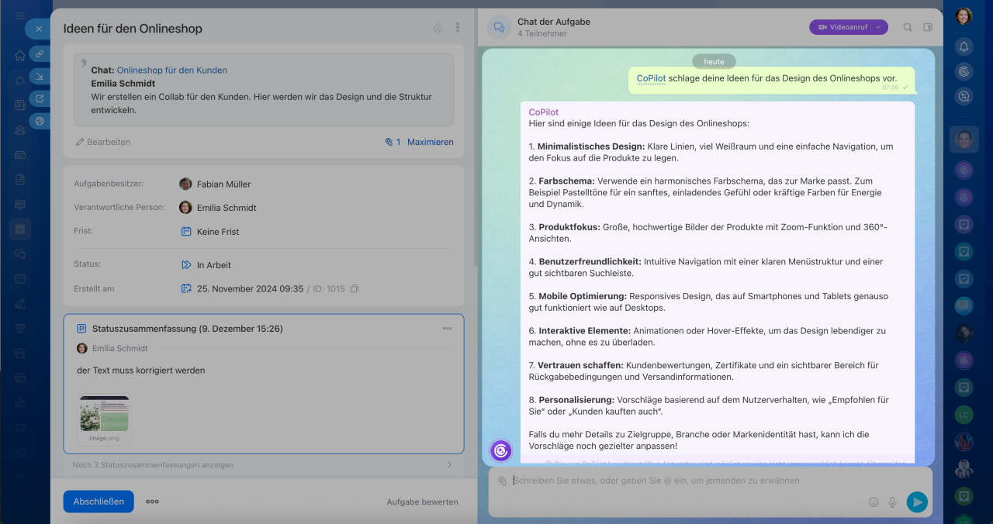993x524 pixels.
Task: Open more actions menu next to Abschließen
Action: coord(152,502)
